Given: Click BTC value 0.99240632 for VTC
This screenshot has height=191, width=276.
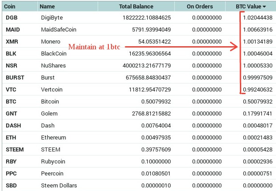Looking at the screenshot, I should point(258,90).
